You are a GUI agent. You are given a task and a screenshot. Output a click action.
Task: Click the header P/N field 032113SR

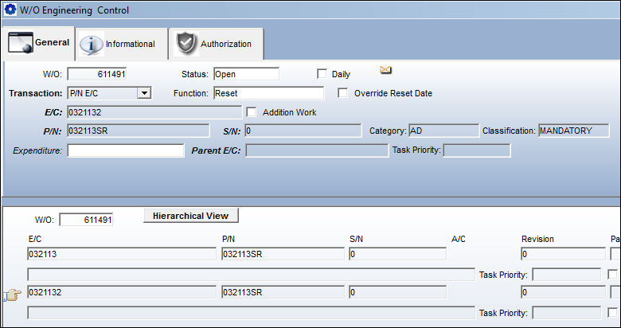(x=139, y=131)
